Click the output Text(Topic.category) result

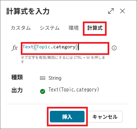pos(74,90)
